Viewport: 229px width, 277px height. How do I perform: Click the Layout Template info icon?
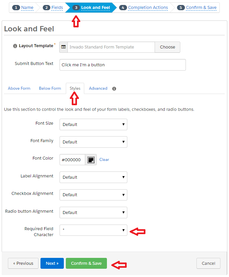[x=15, y=46]
